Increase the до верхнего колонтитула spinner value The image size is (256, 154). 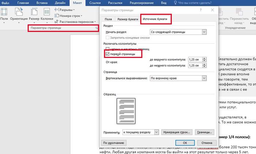click(204, 58)
